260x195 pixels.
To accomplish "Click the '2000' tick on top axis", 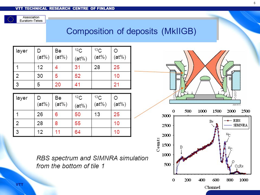I will (x=231, y=111).
